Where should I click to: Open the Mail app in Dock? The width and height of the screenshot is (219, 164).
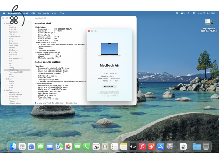point(50,147)
